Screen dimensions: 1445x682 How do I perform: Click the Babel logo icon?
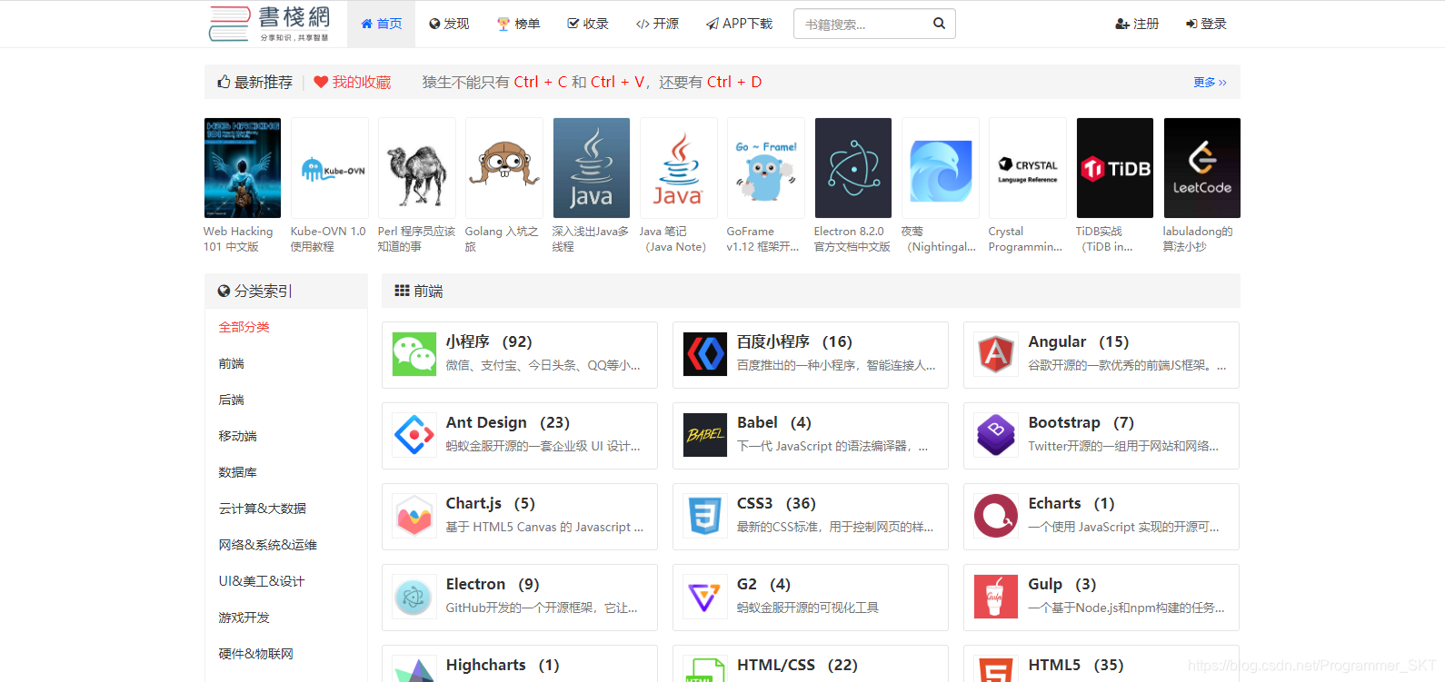click(x=705, y=435)
